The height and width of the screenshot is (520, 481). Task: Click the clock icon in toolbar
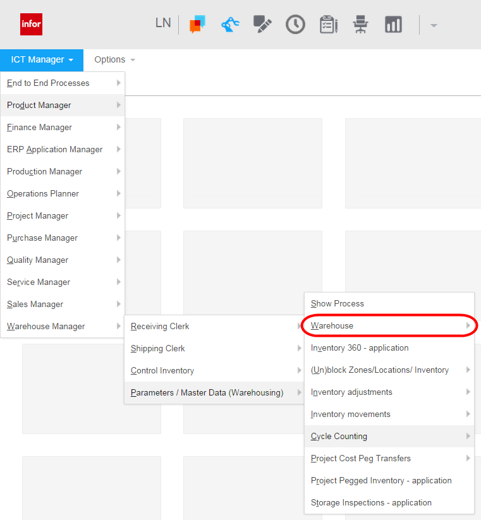pyautogui.click(x=295, y=25)
